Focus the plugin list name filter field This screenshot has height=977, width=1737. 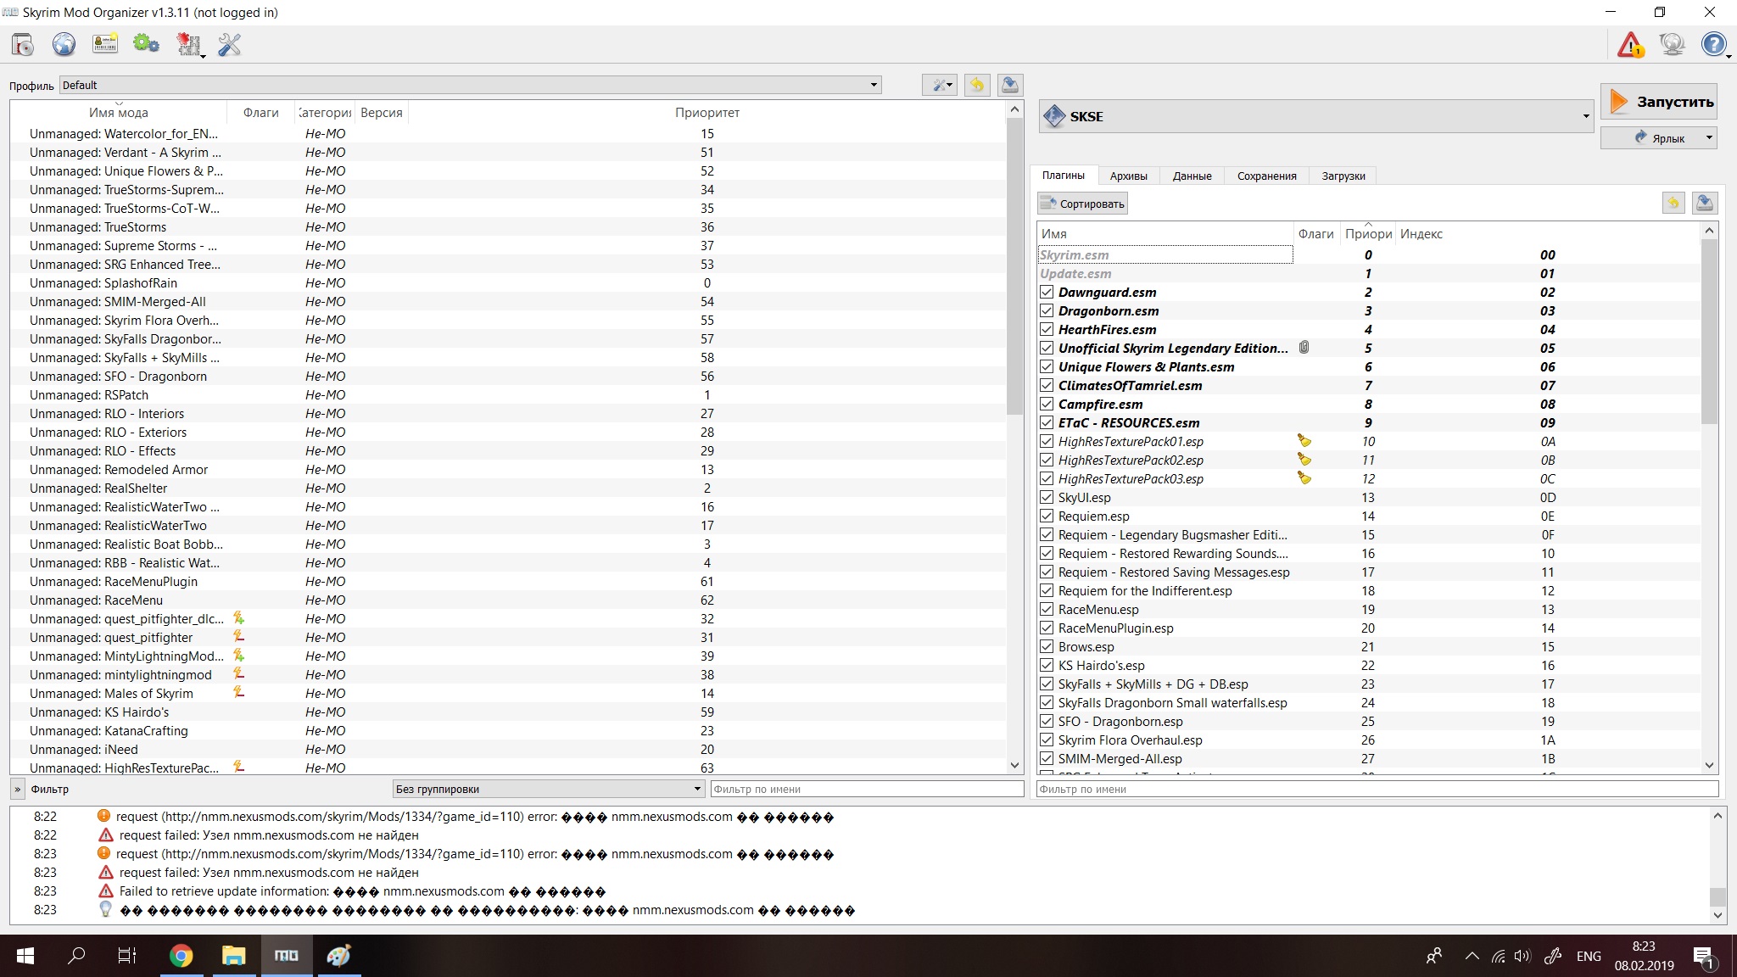click(x=1377, y=789)
